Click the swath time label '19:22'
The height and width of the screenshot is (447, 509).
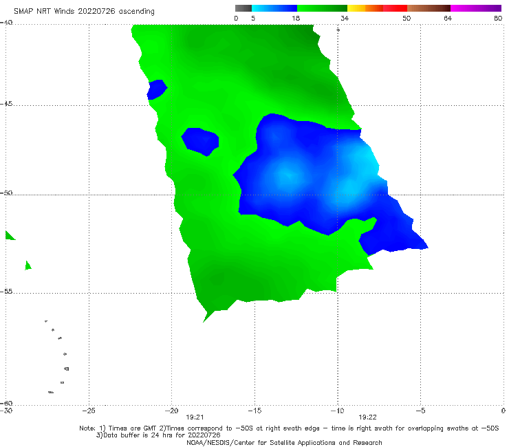pyautogui.click(x=367, y=417)
